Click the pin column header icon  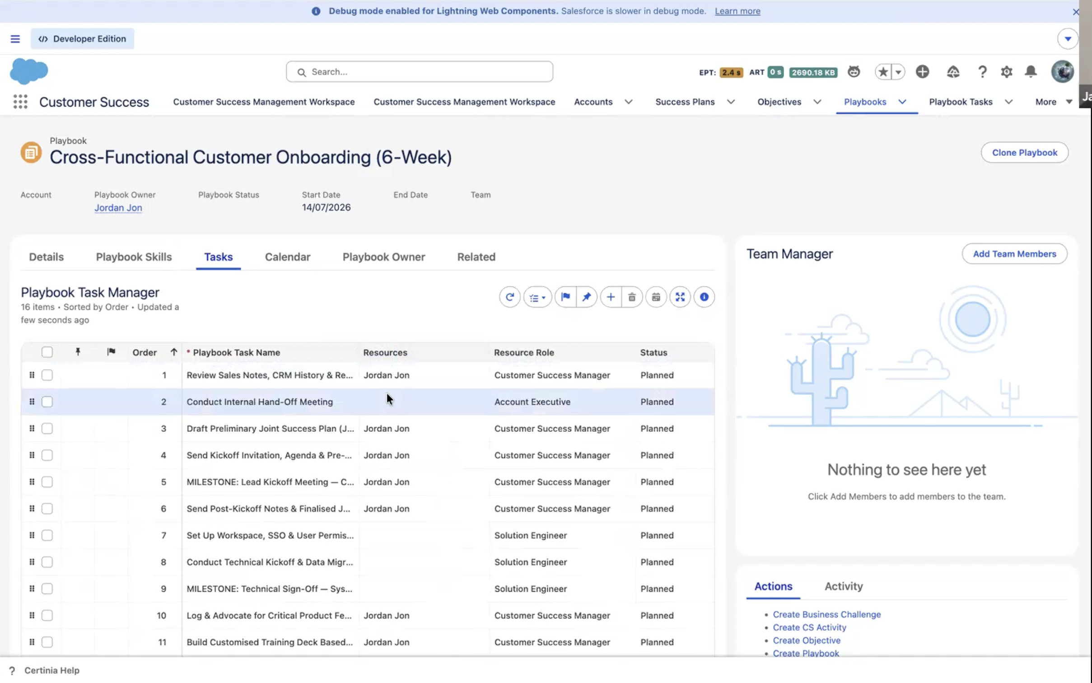(x=78, y=352)
